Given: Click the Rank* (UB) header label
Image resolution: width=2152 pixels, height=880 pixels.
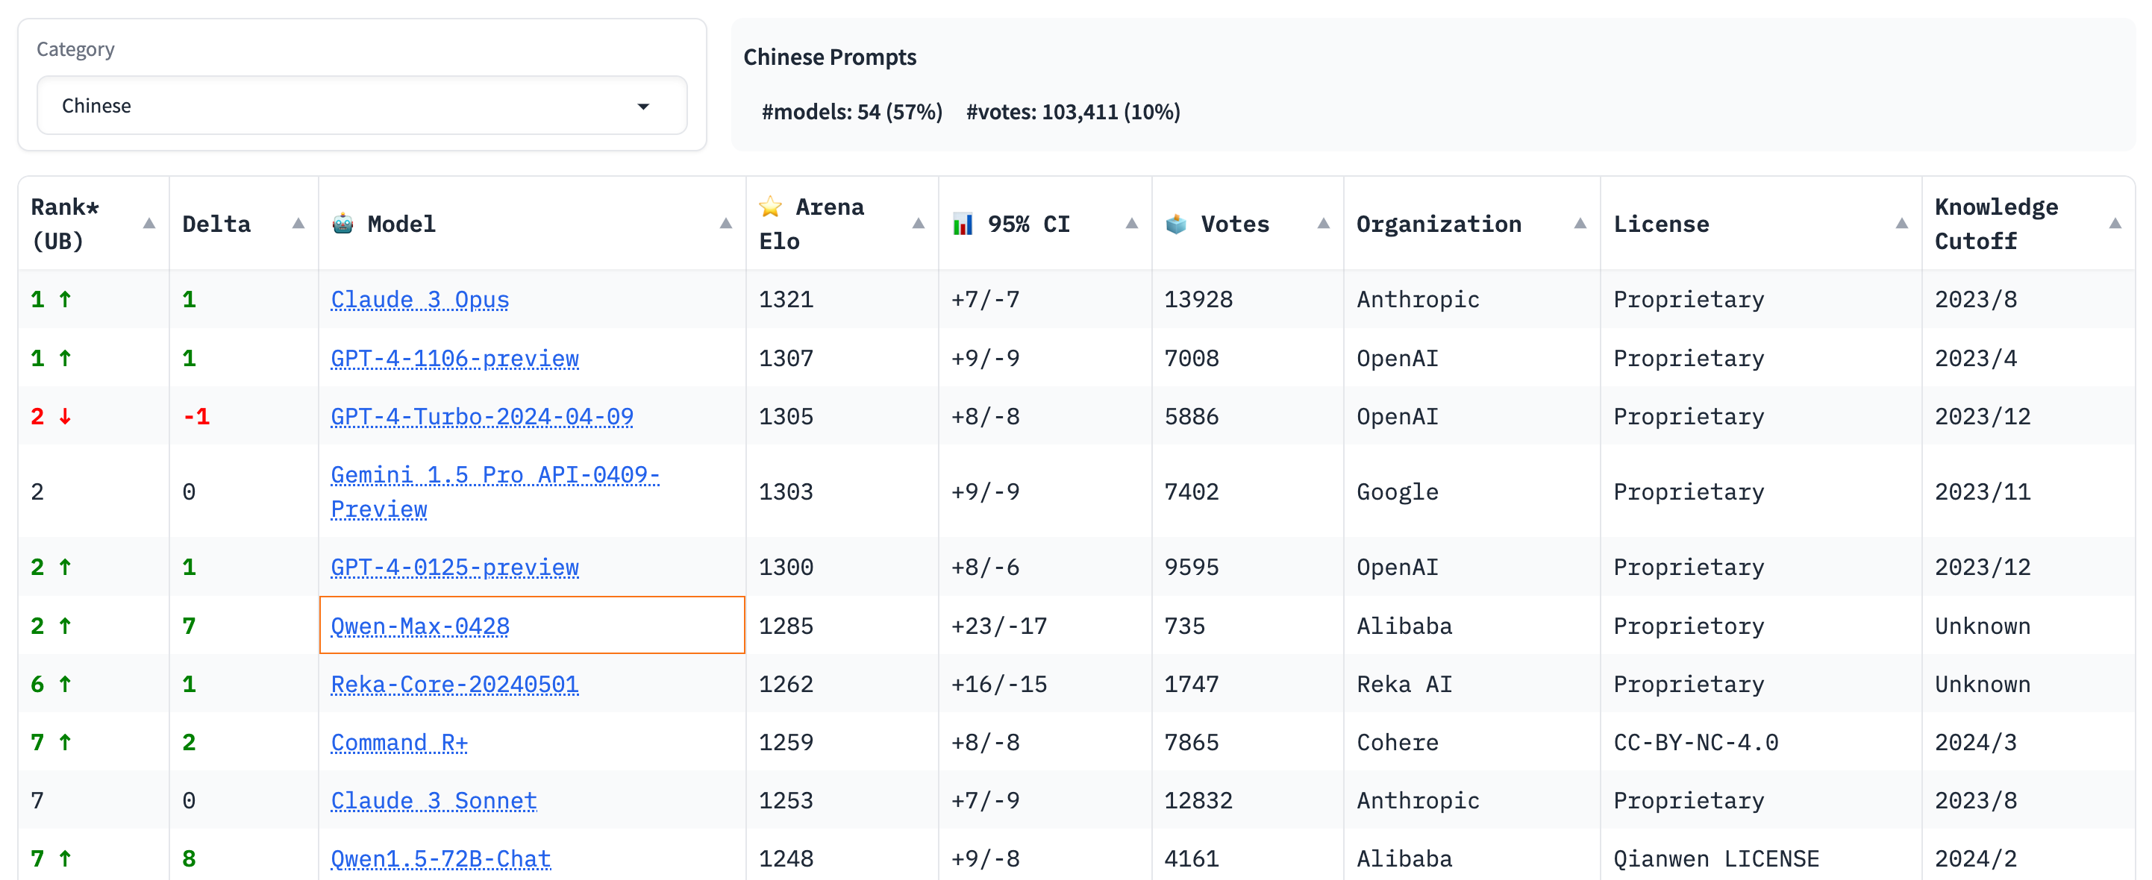Looking at the screenshot, I should coord(65,224).
